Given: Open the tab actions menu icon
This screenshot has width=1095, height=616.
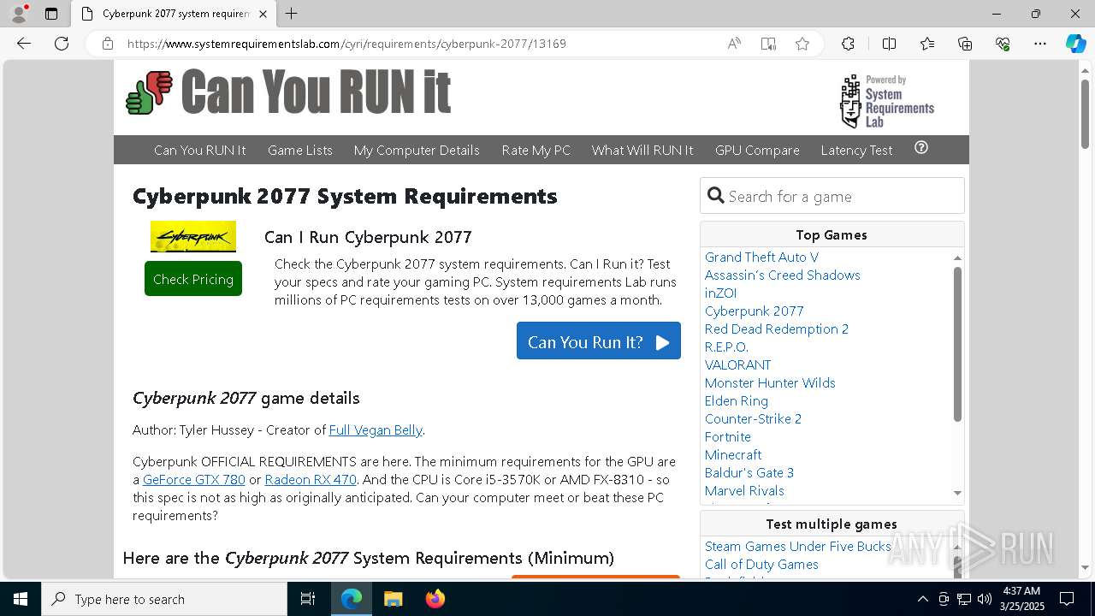Looking at the screenshot, I should (51, 14).
